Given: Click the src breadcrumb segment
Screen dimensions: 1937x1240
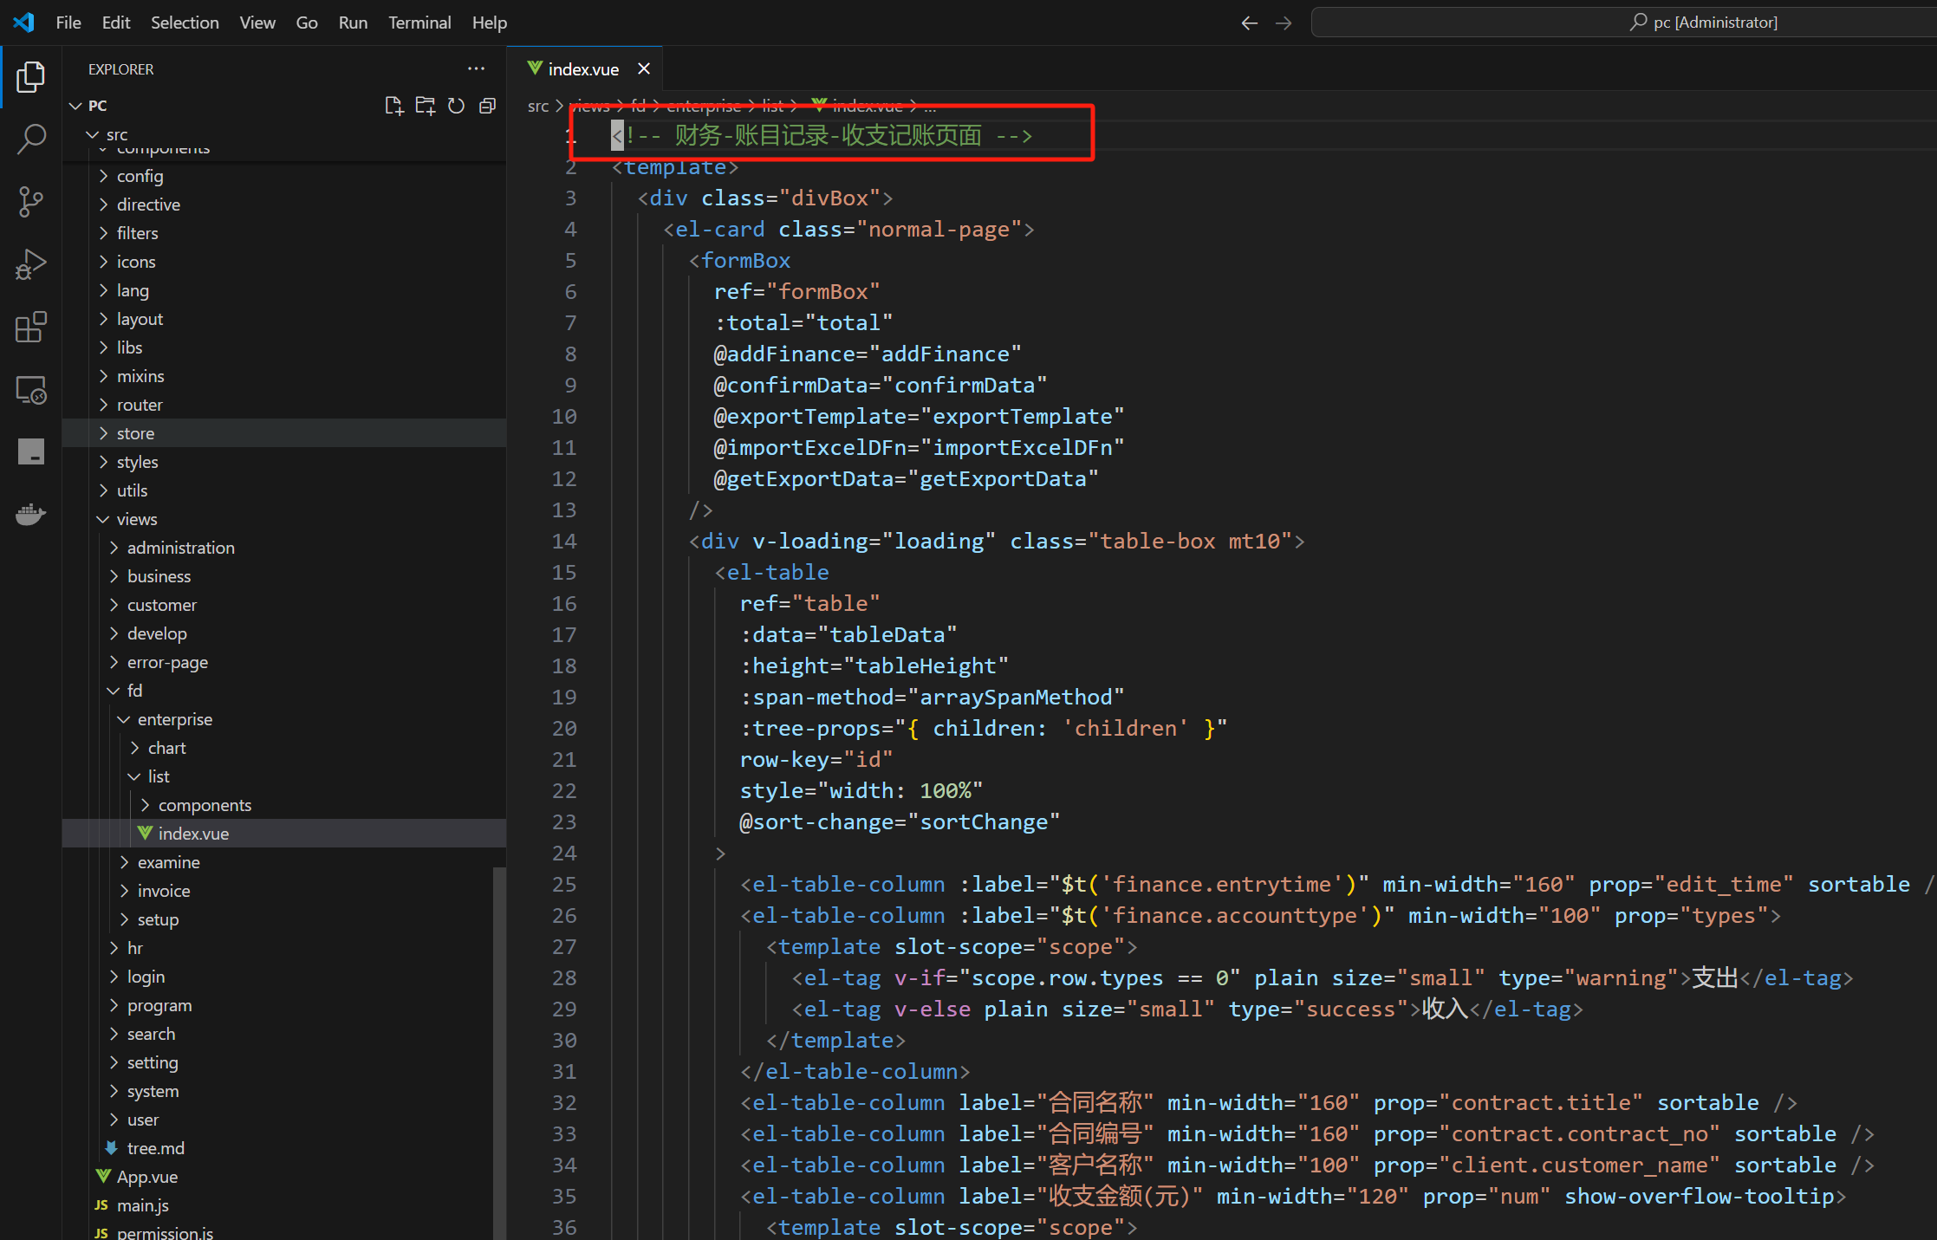Looking at the screenshot, I should [537, 106].
